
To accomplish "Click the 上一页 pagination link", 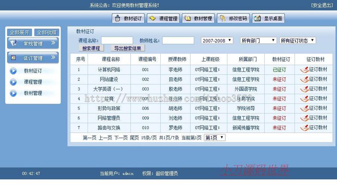I will (x=105, y=138).
